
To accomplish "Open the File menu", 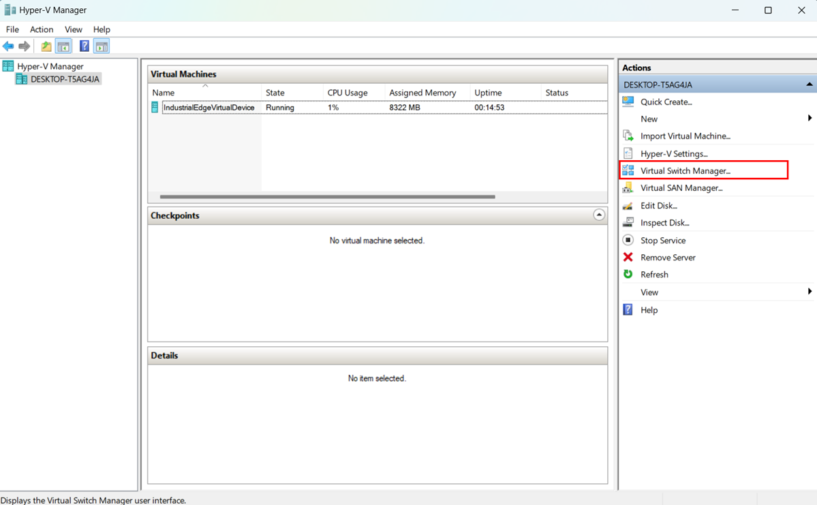I will (x=12, y=29).
